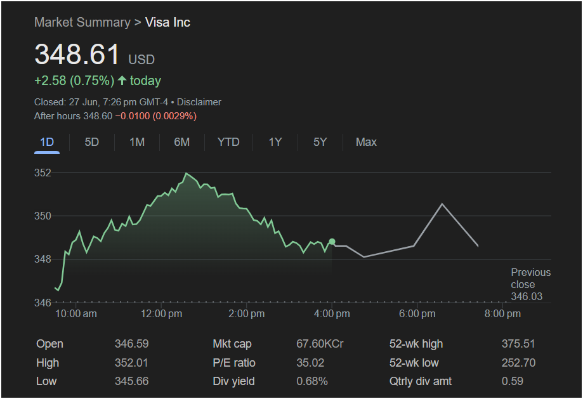Image resolution: width=583 pixels, height=399 pixels.
Task: Click the 52-wk low value 252.70
Action: coord(518,363)
